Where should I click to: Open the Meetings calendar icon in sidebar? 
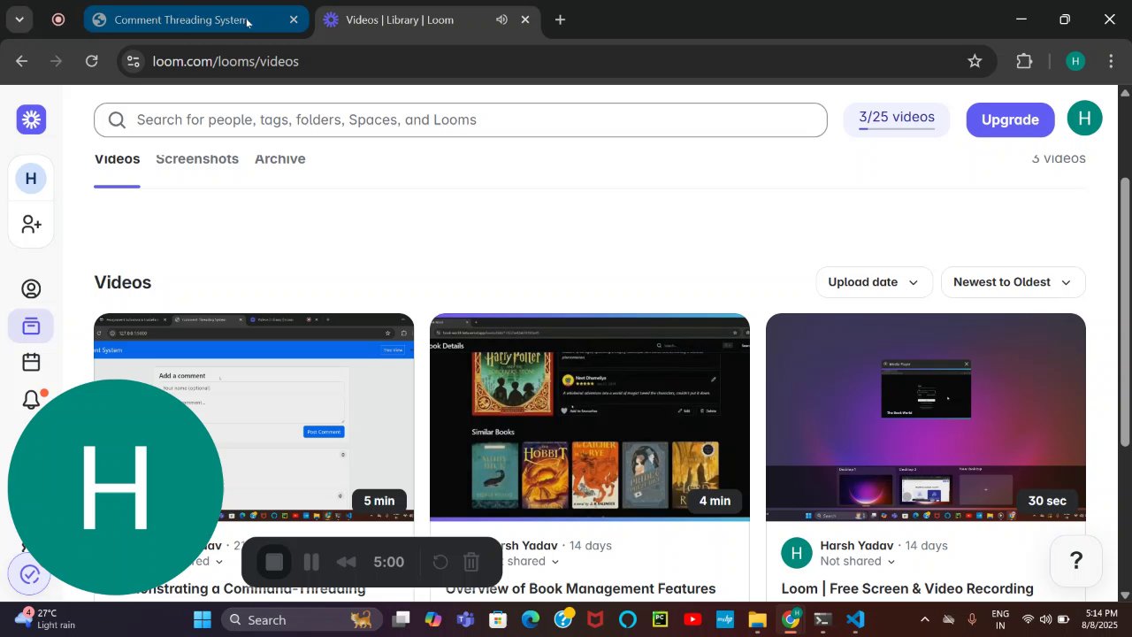point(31,363)
